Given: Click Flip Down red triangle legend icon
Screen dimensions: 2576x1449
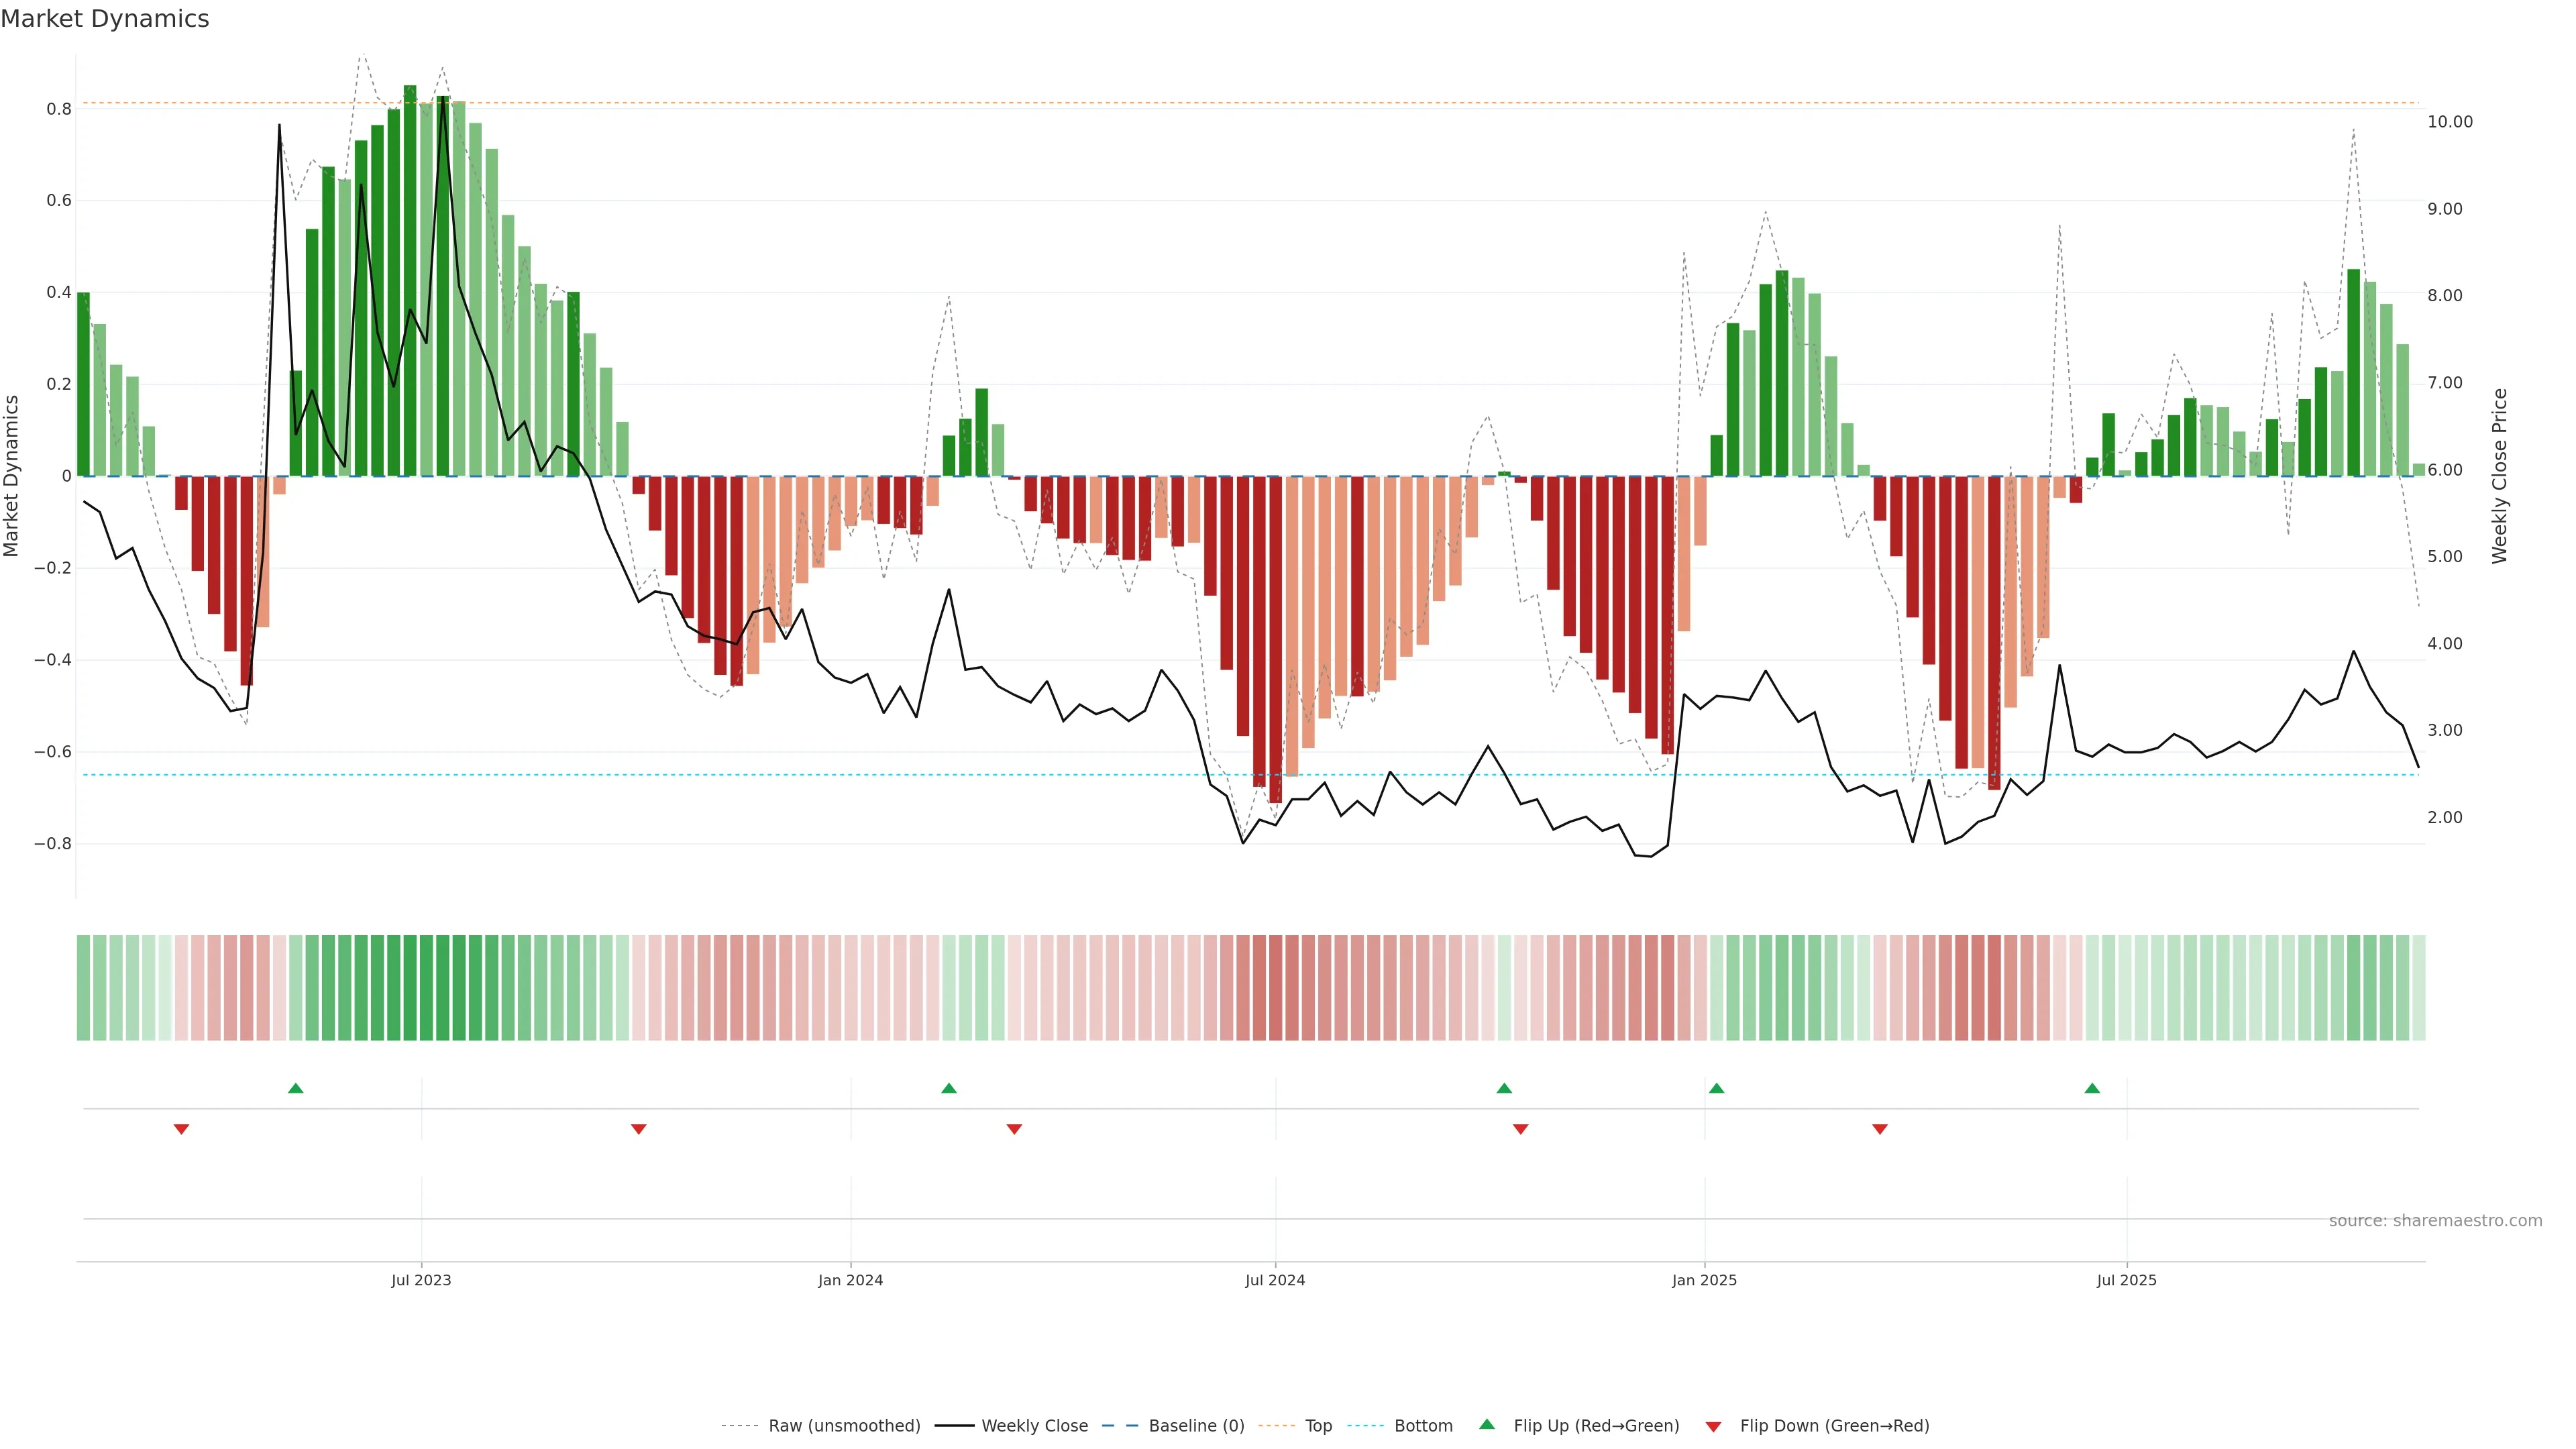Looking at the screenshot, I should click(1713, 1427).
